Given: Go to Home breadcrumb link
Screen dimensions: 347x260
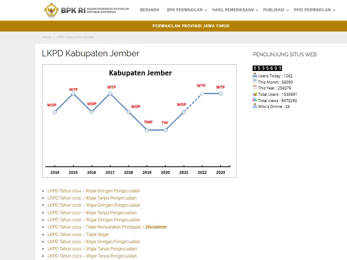Looking at the screenshot, I should click(47, 37).
